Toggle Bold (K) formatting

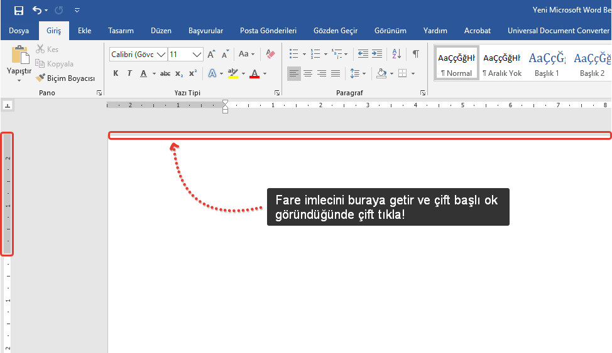[116, 73]
